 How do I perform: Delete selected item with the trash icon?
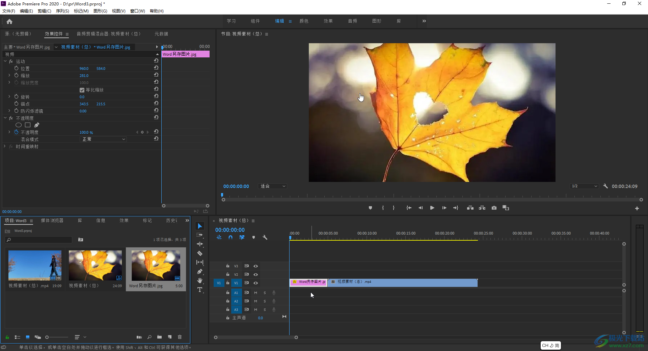pos(180,337)
